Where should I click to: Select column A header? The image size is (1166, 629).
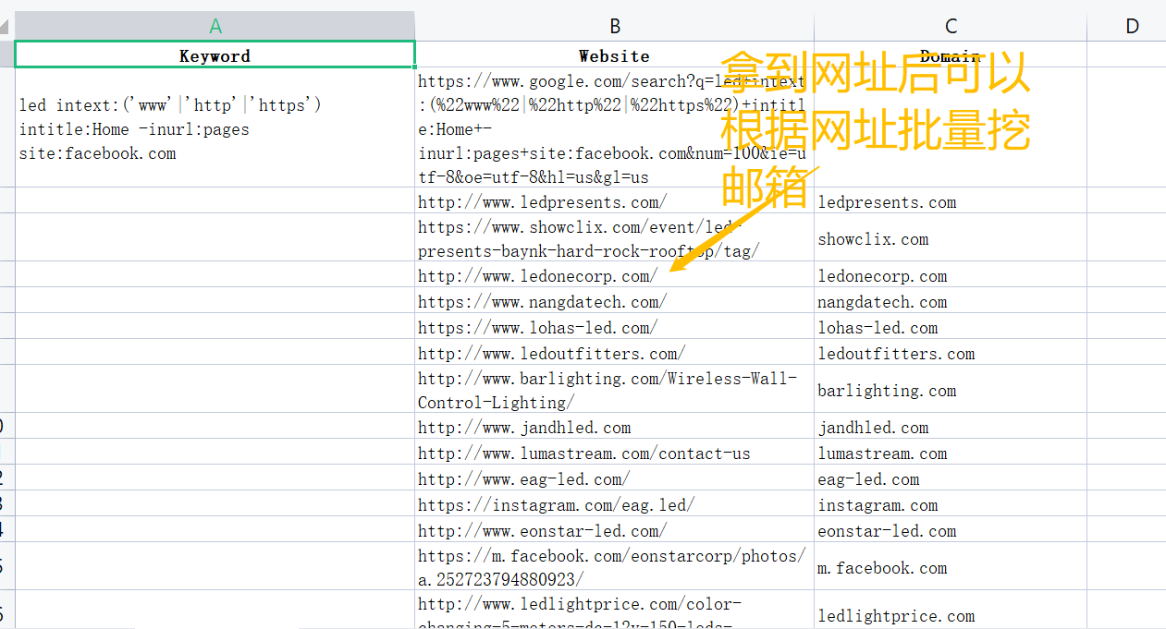pyautogui.click(x=215, y=26)
